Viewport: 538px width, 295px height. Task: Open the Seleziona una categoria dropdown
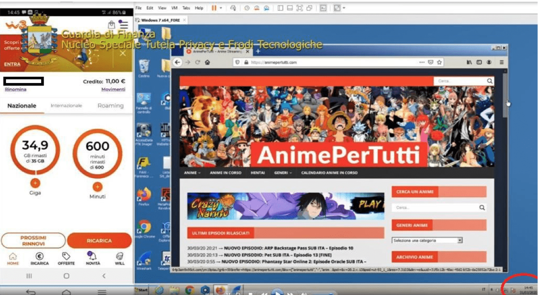[427, 241]
